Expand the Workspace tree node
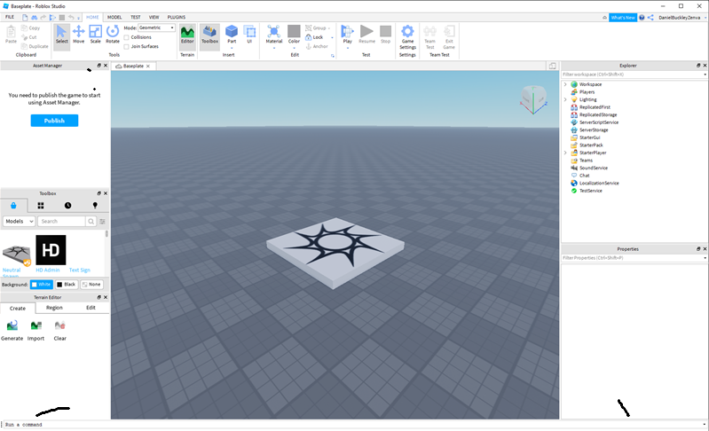The height and width of the screenshot is (431, 709). tap(565, 84)
